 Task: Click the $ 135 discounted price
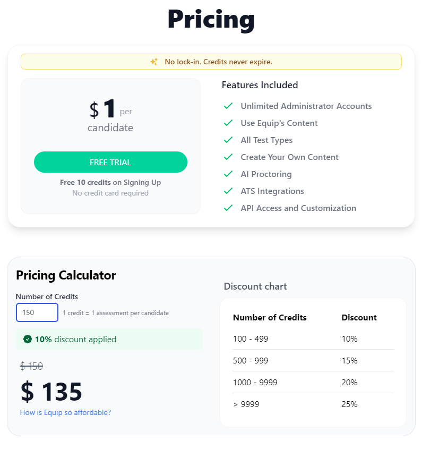(51, 392)
